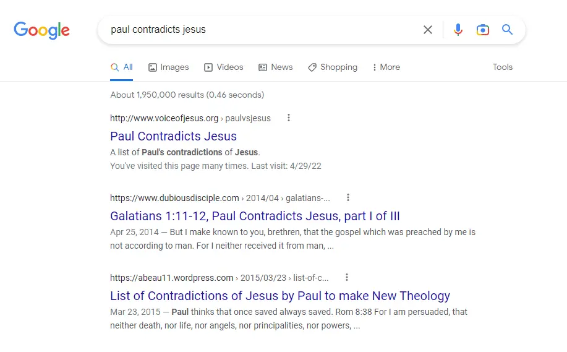Clear the search box with X

point(427,30)
